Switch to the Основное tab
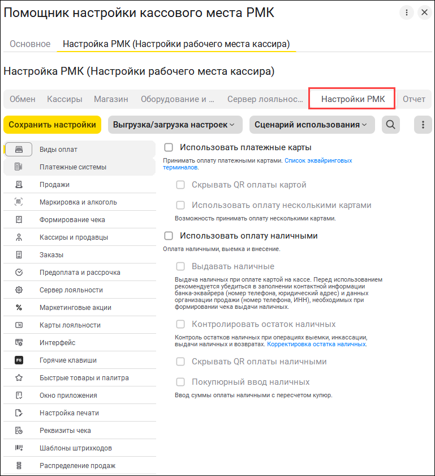Screen dimensions: 435x476 coord(30,44)
